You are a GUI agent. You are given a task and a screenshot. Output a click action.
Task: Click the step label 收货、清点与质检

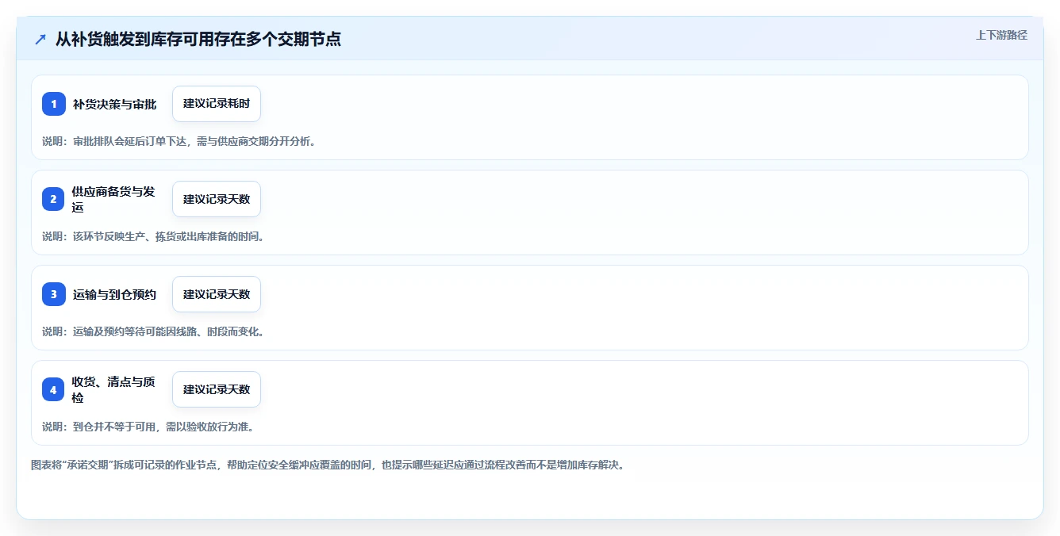[113, 389]
